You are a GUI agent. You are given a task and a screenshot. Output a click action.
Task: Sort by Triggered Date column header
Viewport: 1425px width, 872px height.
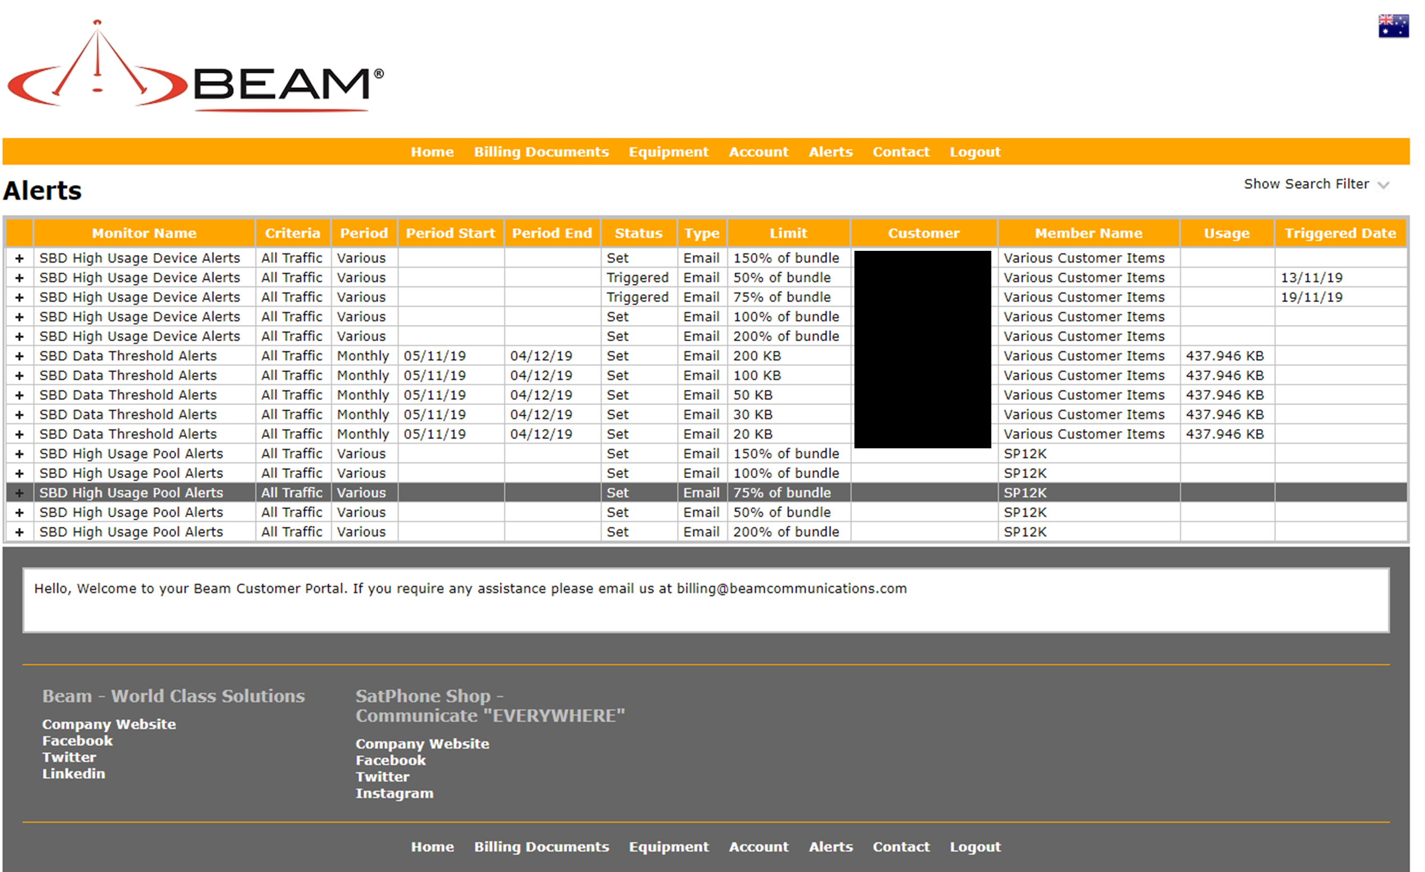point(1340,233)
